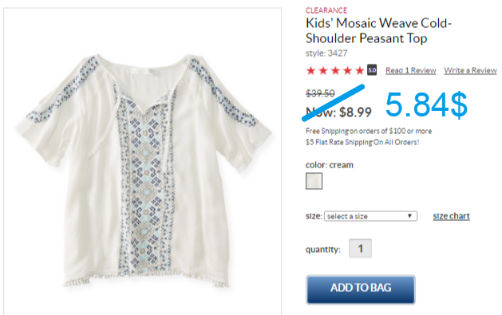Open the select a size dropdown
502x315 pixels.
click(370, 216)
